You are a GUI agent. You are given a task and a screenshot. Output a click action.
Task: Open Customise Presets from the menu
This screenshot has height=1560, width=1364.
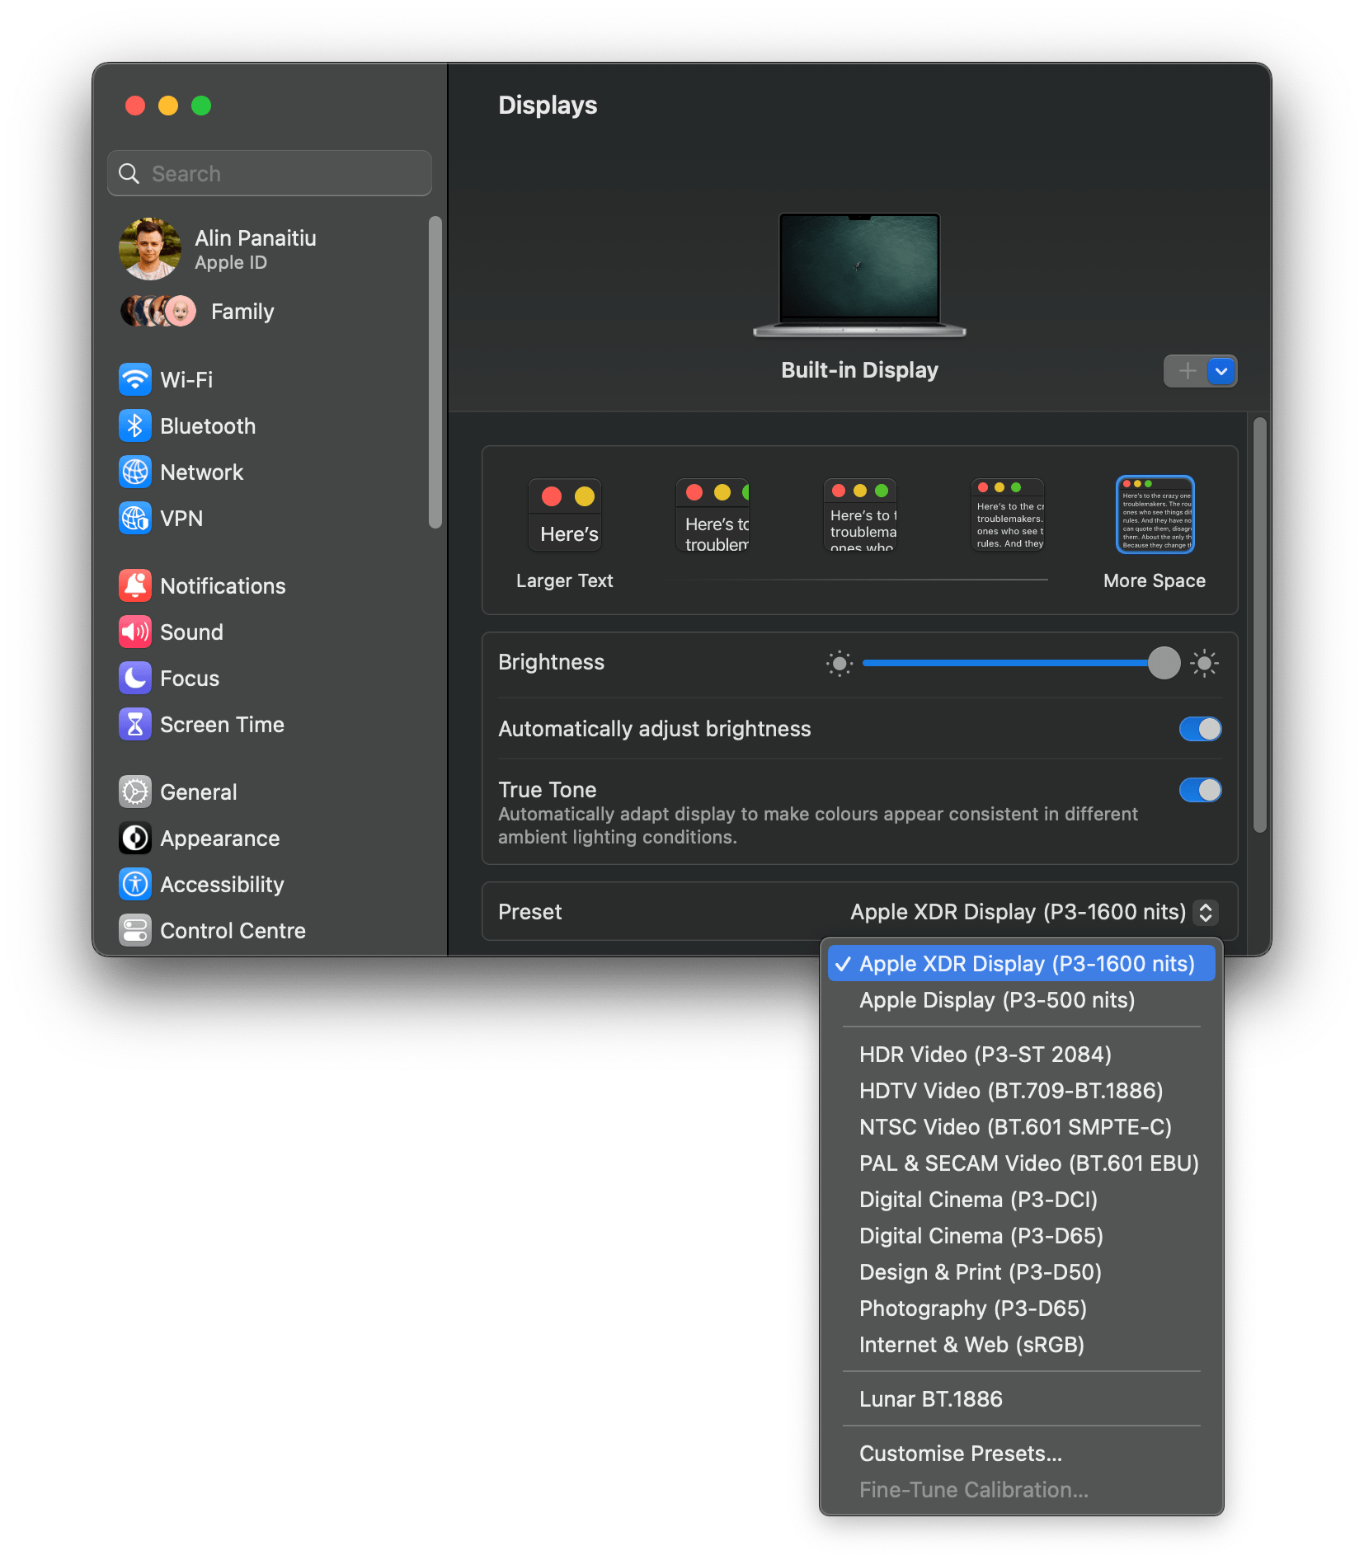961,1453
